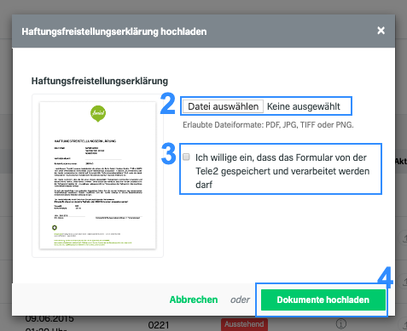The width and height of the screenshot is (407, 331).
Task: Close the upload dialog with the X
Action: 381,31
